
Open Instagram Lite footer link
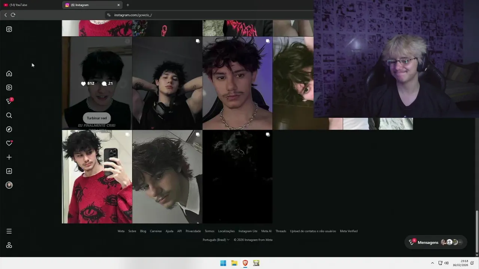[x=248, y=231]
